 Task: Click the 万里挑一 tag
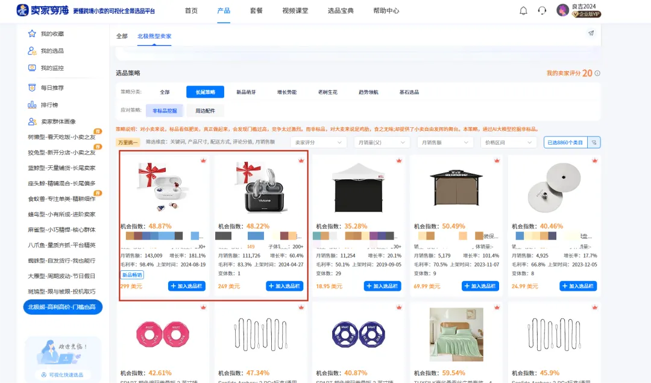pyautogui.click(x=128, y=142)
